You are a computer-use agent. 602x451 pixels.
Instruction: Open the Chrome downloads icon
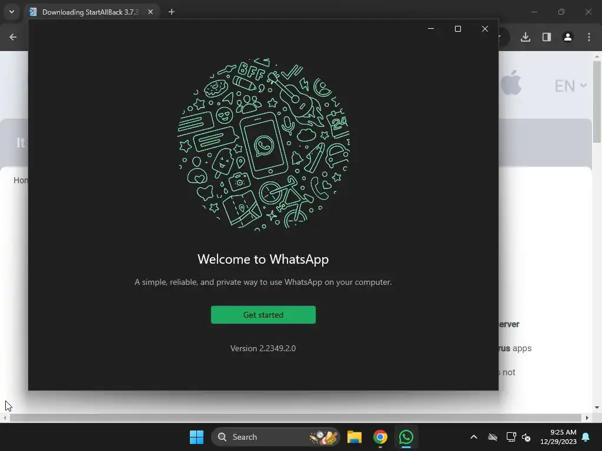(x=525, y=37)
